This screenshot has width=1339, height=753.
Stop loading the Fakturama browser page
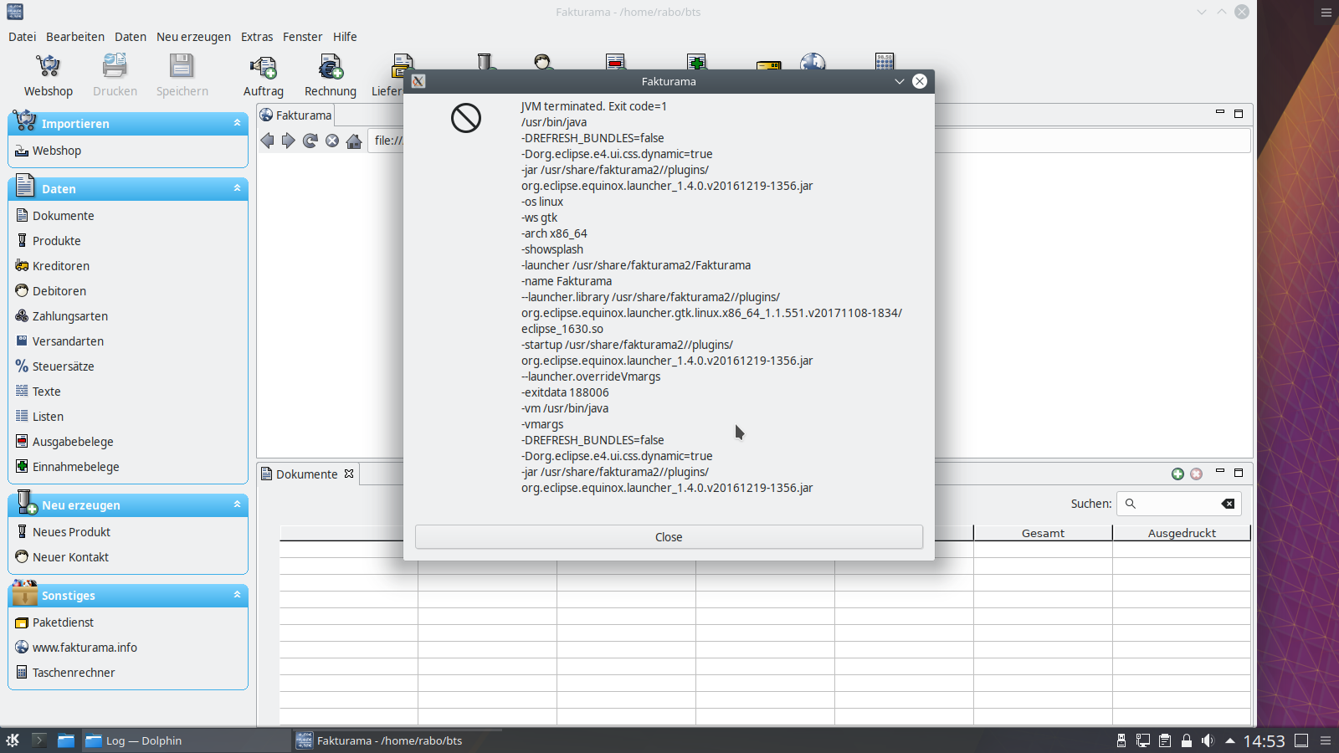pos(332,141)
